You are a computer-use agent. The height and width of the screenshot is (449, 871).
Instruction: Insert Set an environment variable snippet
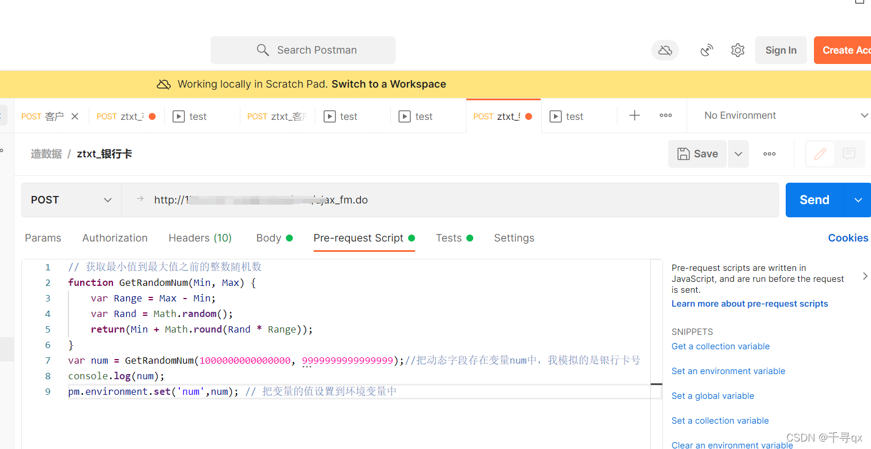point(728,371)
